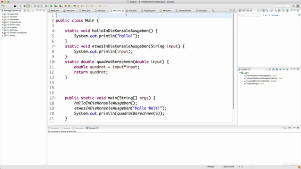Click the Writable status bar entry

click(x=211, y=167)
